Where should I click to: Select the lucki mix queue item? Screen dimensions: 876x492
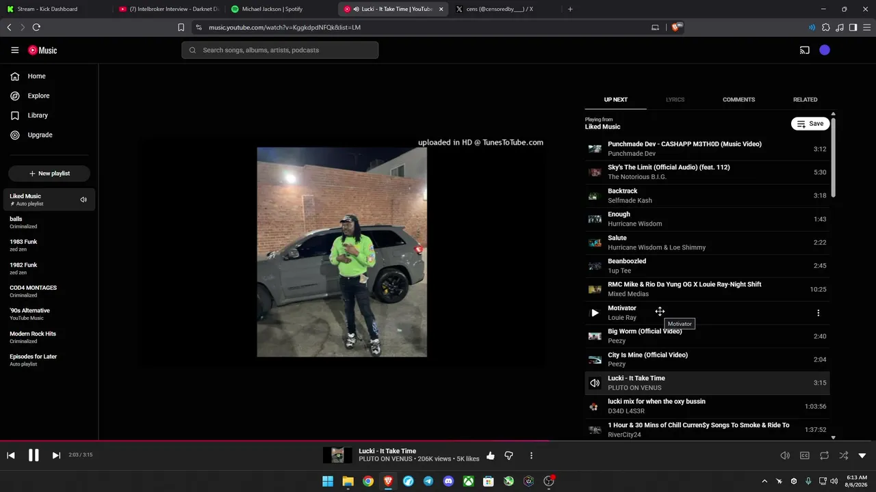tap(707, 407)
